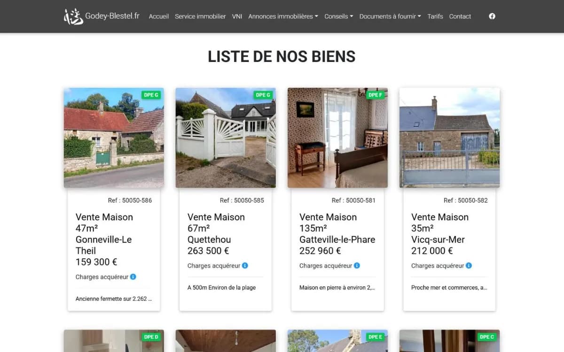Open Vente Maison 47m² Gonneville-Le Theil listing
The width and height of the screenshot is (564, 352).
(104, 234)
